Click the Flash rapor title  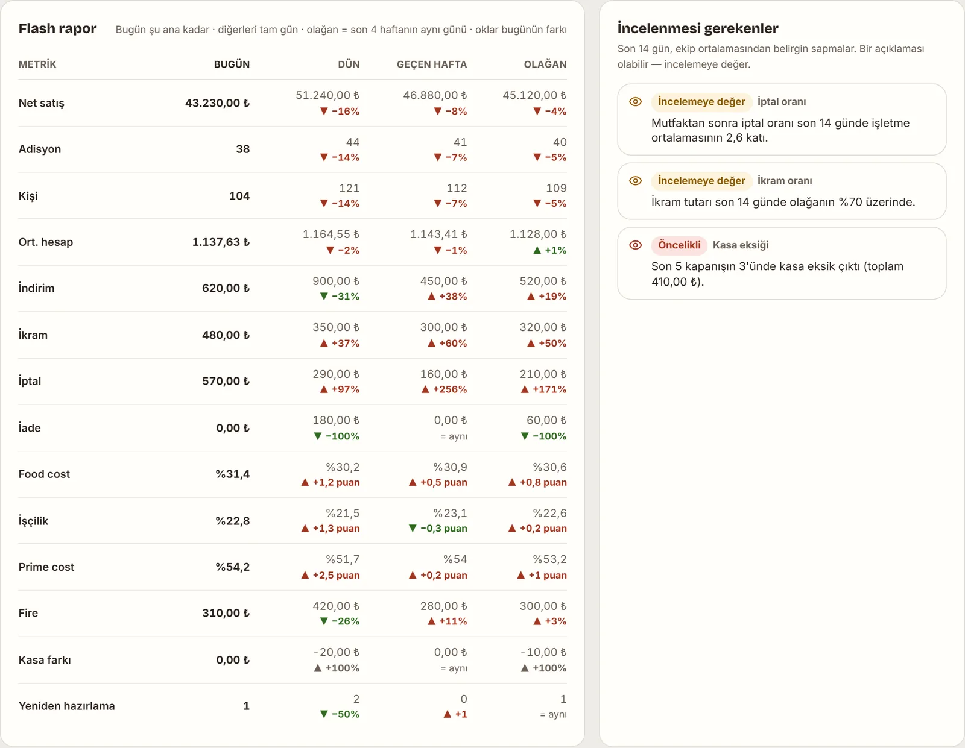pos(57,28)
